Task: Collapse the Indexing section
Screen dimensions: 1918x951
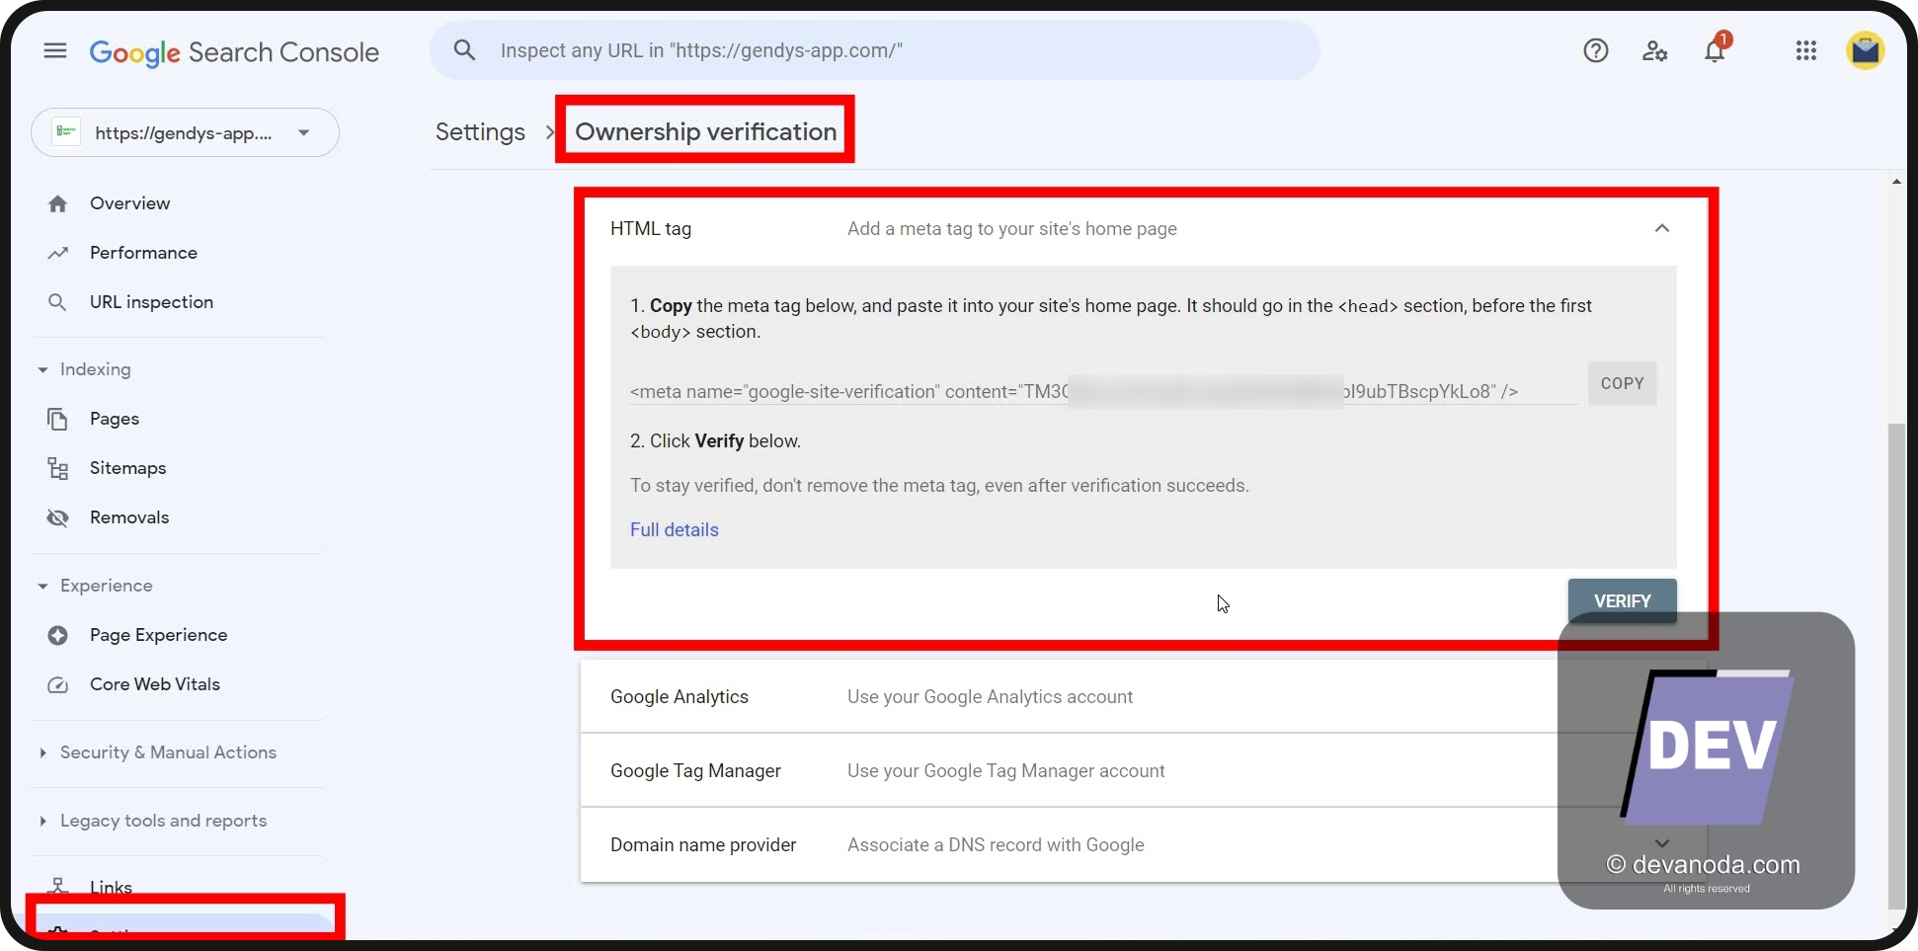Action: coord(42,369)
